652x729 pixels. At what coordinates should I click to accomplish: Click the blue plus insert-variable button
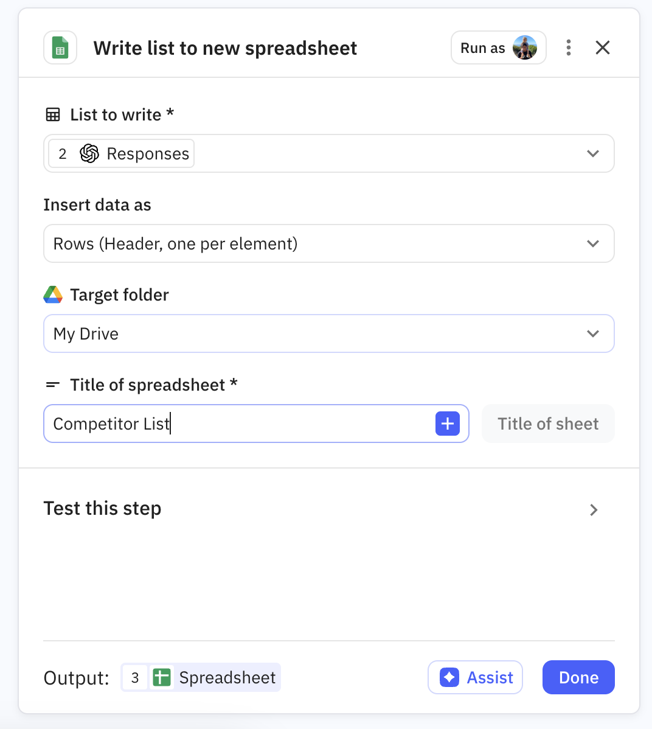coord(448,424)
